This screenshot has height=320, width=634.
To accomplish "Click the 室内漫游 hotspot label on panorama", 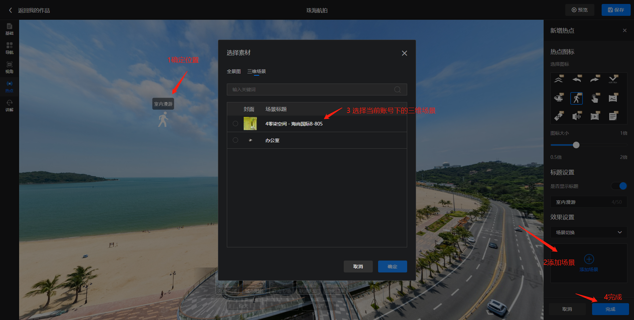I will 163,104.
